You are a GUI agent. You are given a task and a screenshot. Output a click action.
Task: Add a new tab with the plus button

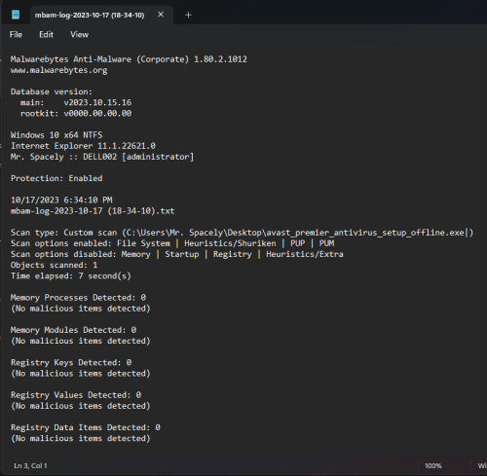pyautogui.click(x=188, y=15)
